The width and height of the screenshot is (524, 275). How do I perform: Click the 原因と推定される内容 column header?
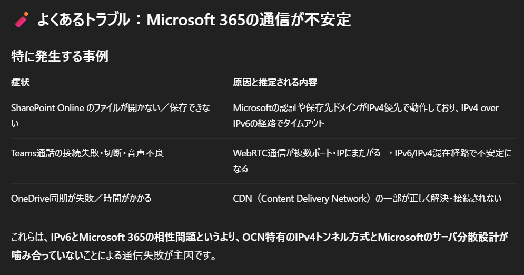pyautogui.click(x=275, y=82)
